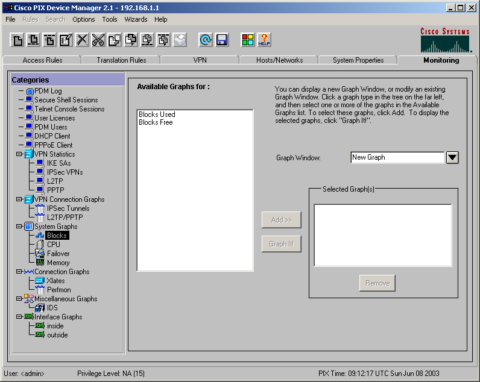Open the System Properties tab
The width and height of the screenshot is (480, 382).
tap(358, 60)
